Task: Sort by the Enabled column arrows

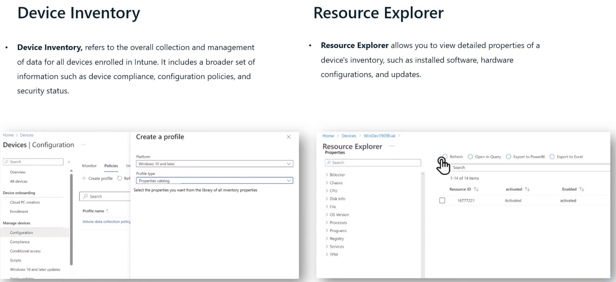Action: pos(582,189)
